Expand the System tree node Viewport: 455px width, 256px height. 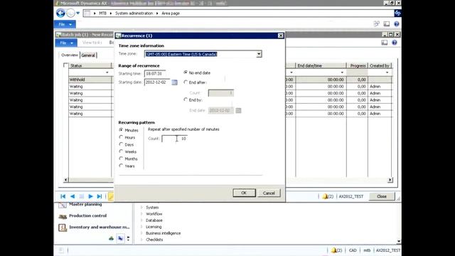tap(141, 208)
